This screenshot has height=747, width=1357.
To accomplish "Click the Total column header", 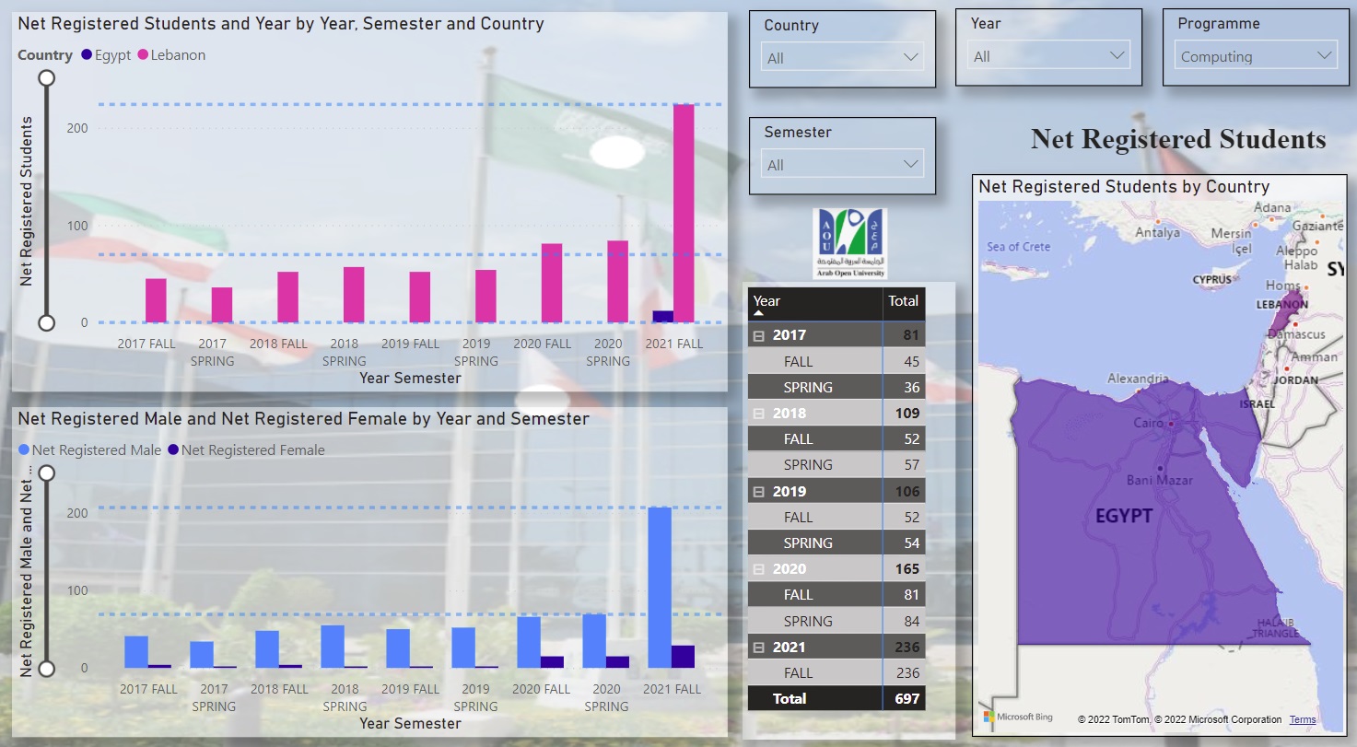I will 903,301.
